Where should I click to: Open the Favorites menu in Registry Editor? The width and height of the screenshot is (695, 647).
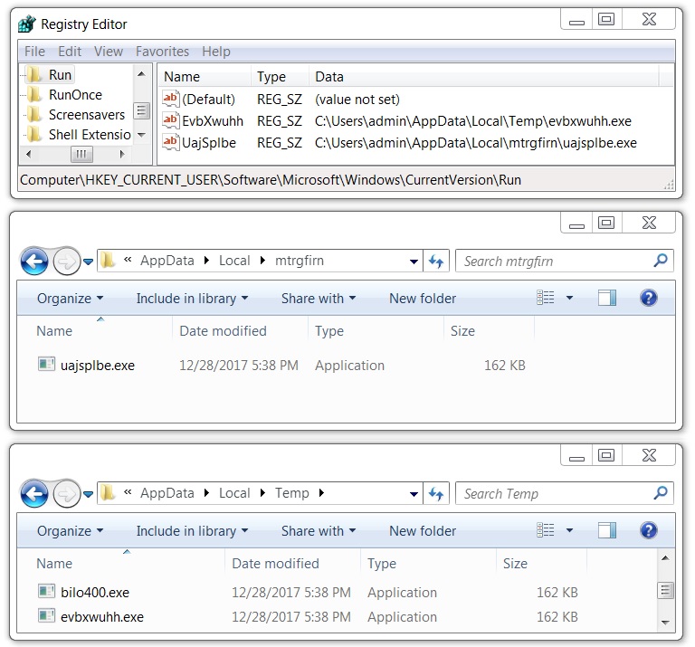pos(162,52)
